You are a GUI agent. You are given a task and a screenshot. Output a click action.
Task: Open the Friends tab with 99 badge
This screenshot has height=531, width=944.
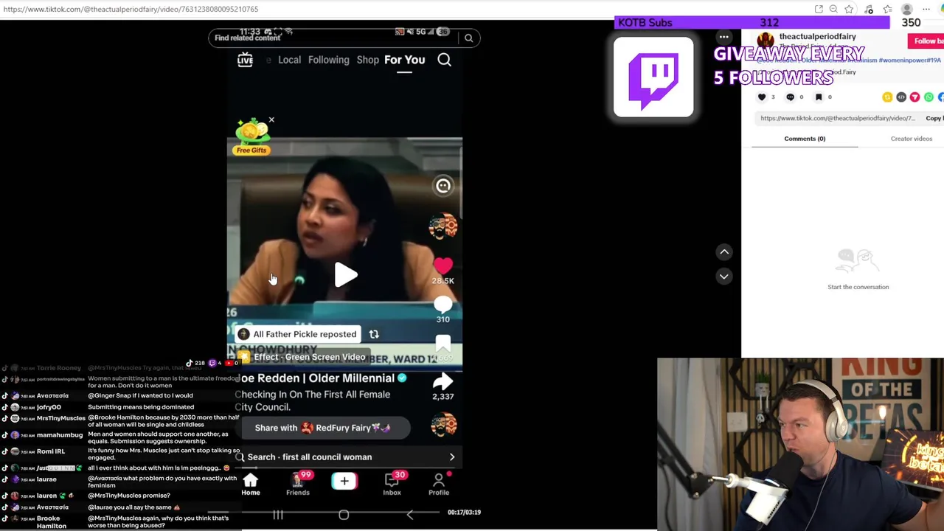click(x=298, y=485)
